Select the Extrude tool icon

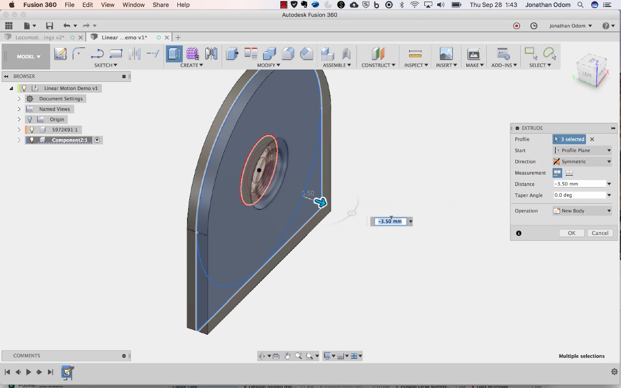[174, 53]
